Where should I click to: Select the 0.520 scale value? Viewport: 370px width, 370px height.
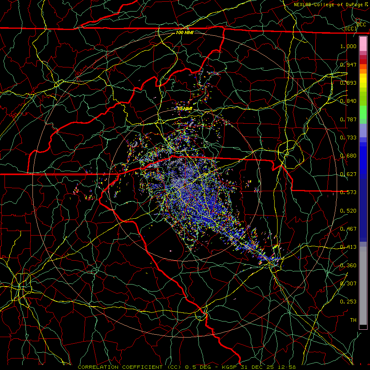348,211
